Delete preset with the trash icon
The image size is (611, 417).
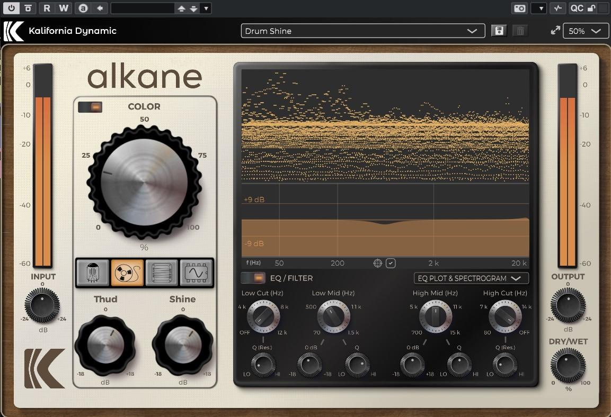(520, 31)
